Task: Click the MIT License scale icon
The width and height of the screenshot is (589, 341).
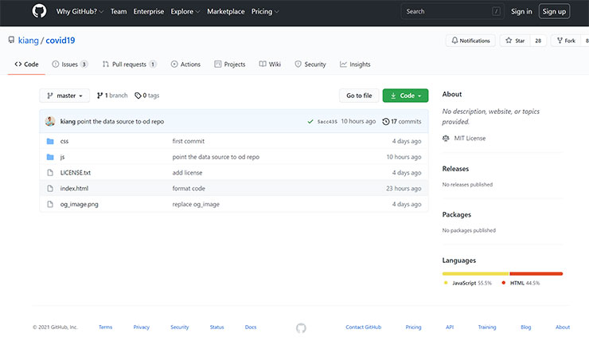Action: [x=446, y=139]
